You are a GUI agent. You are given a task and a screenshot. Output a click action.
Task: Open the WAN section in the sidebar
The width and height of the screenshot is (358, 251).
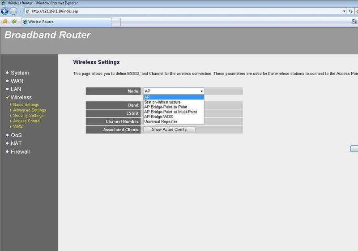point(17,81)
